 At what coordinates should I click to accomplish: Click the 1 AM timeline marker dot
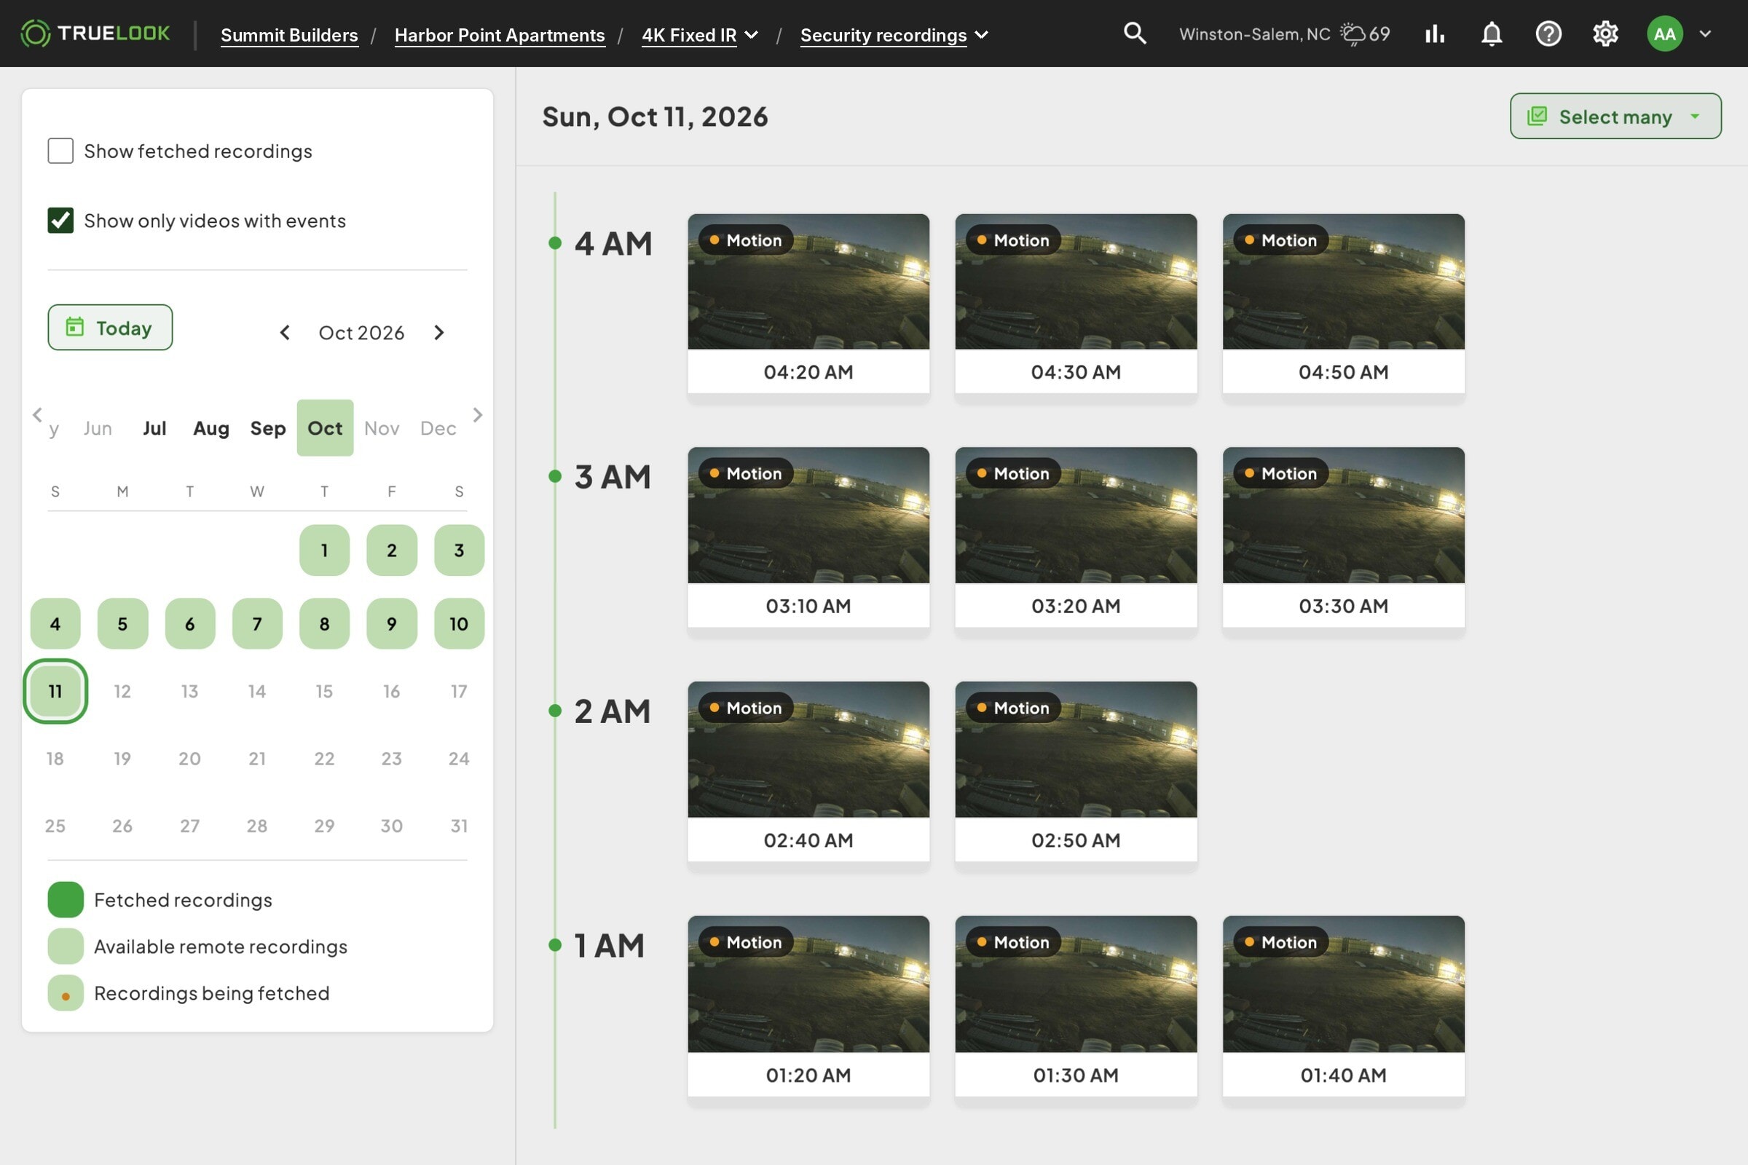click(x=554, y=945)
